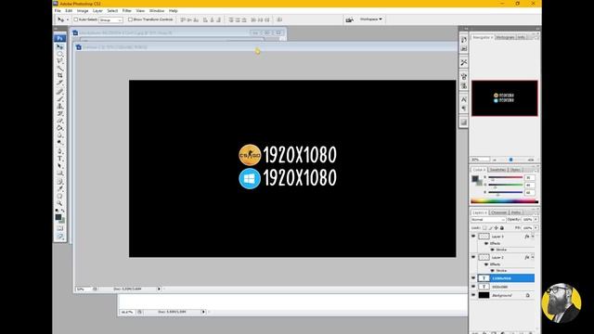This screenshot has width=594, height=334.
Task: Open the Fill slider arrow
Action: tap(536, 228)
